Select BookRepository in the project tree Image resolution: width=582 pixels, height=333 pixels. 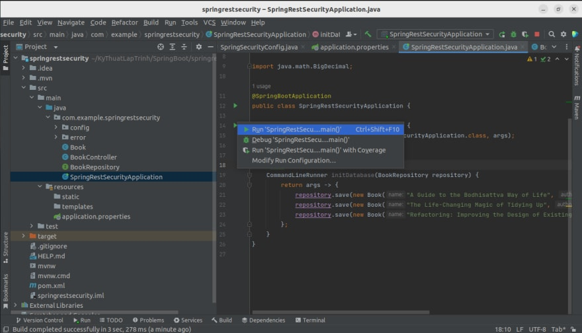[x=95, y=167]
